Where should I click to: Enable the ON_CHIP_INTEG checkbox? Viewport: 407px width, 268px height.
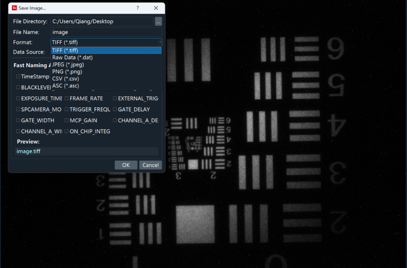coord(66,131)
